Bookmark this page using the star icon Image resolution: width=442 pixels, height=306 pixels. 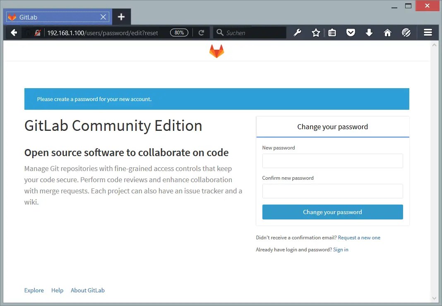[316, 32]
